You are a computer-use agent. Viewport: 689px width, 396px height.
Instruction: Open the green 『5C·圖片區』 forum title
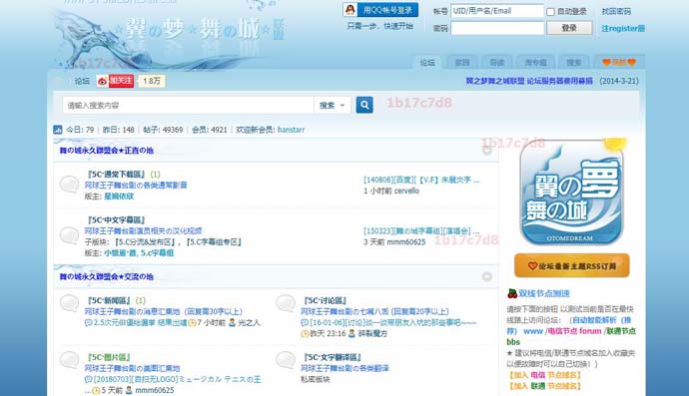coord(110,357)
